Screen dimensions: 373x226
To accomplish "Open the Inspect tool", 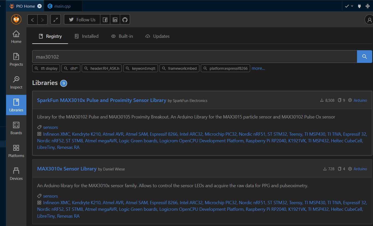I will pyautogui.click(x=16, y=82).
